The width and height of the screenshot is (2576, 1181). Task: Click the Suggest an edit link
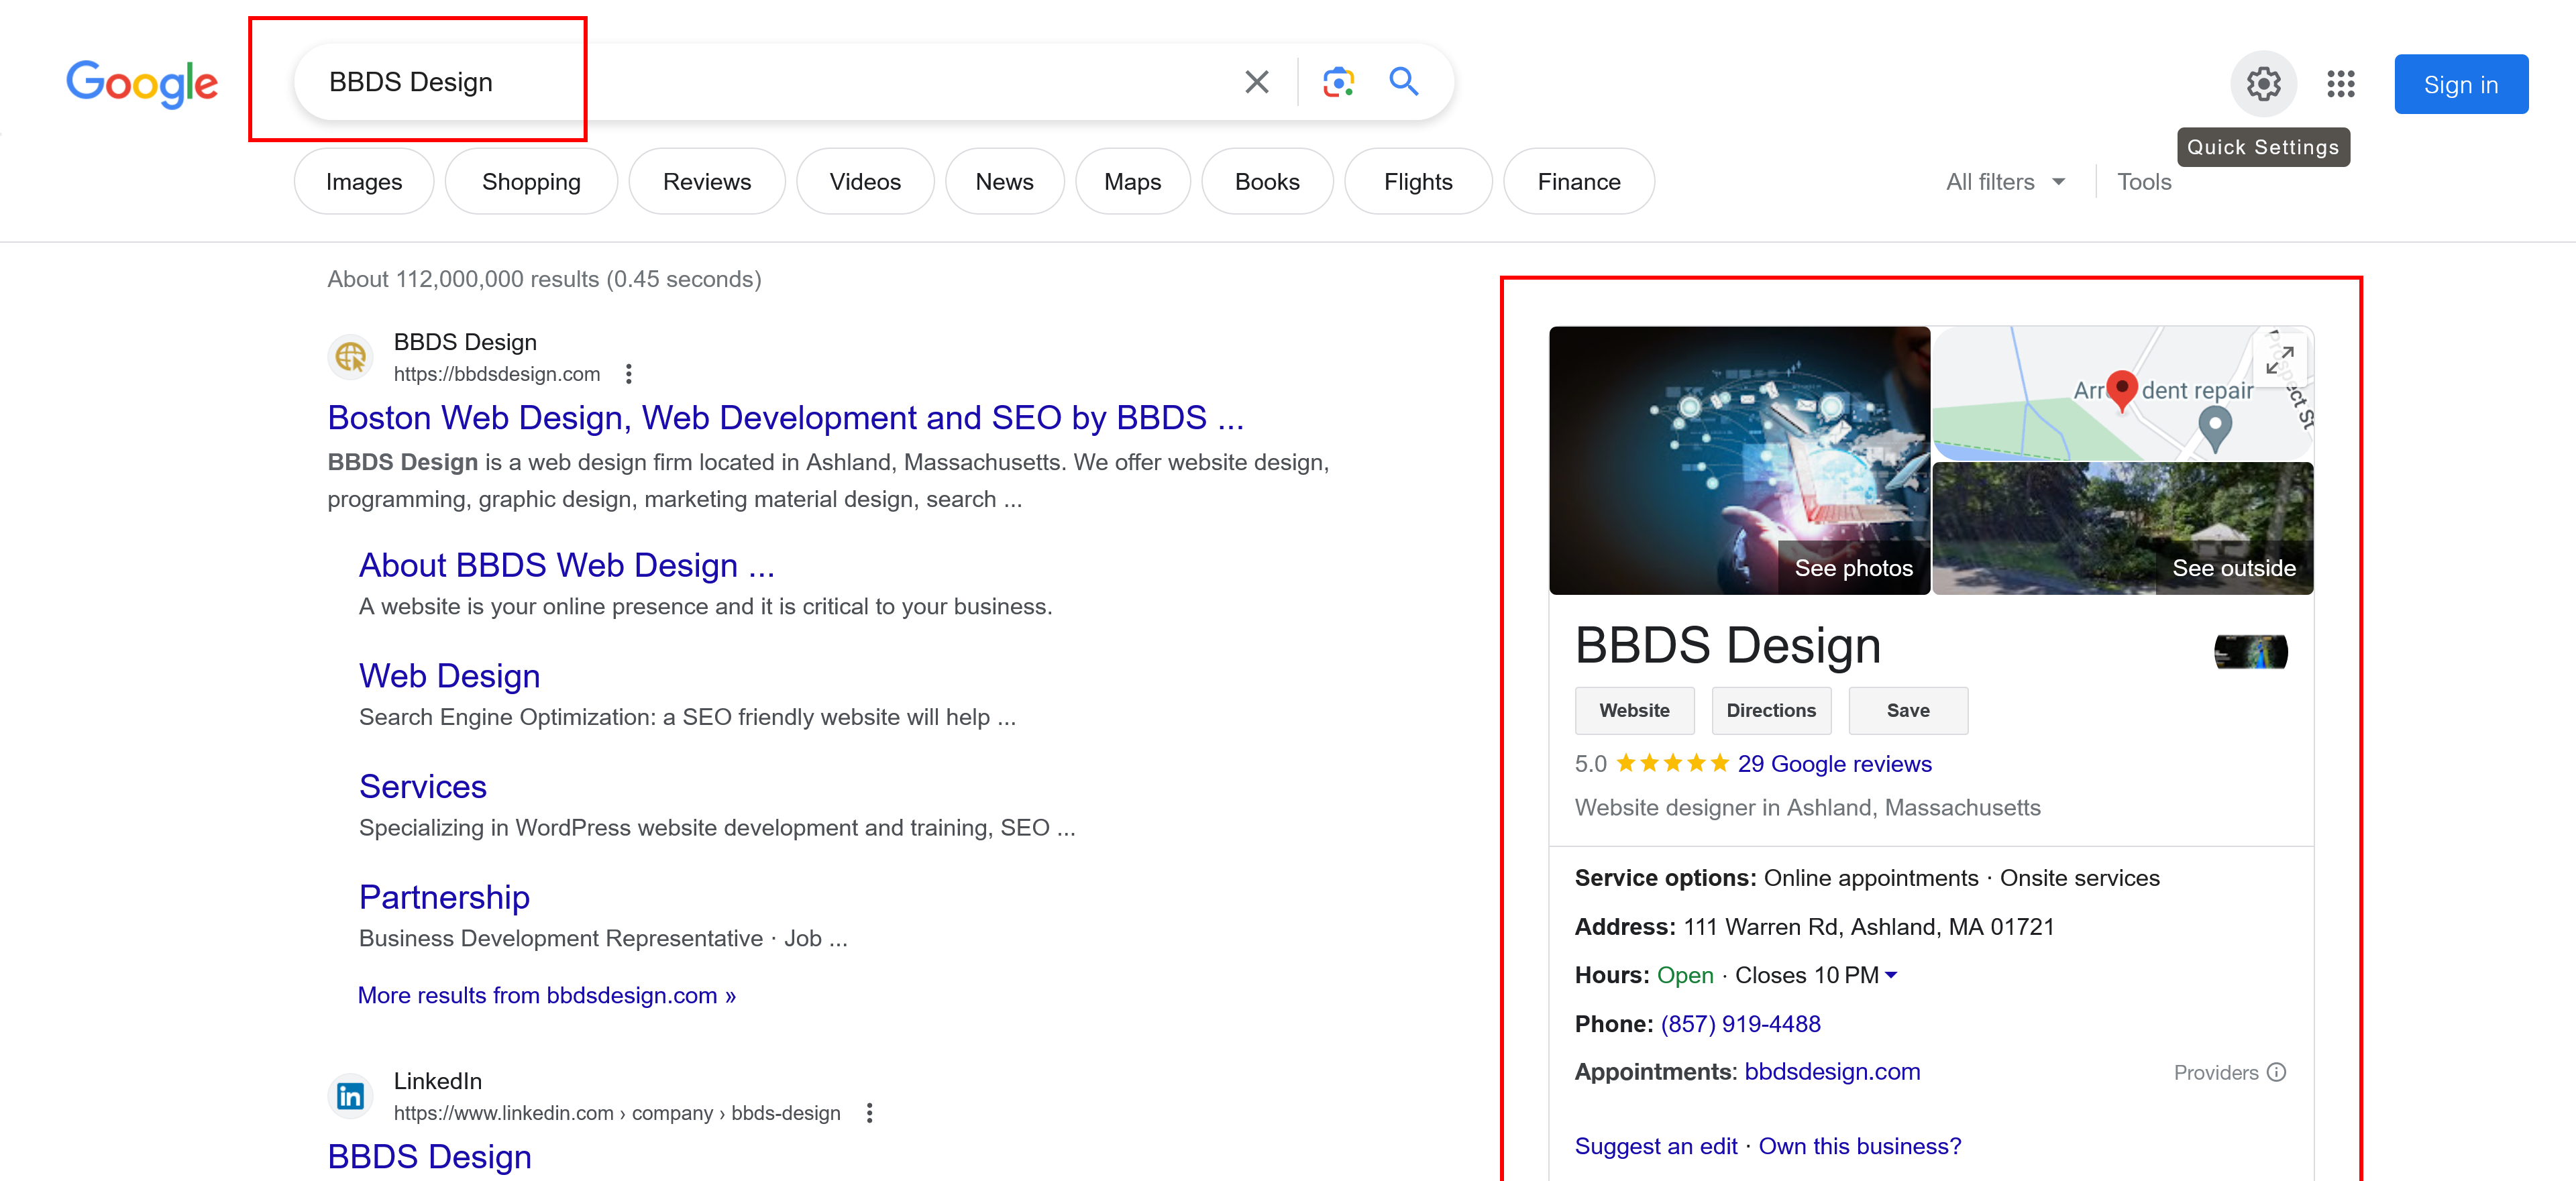coord(1656,1147)
